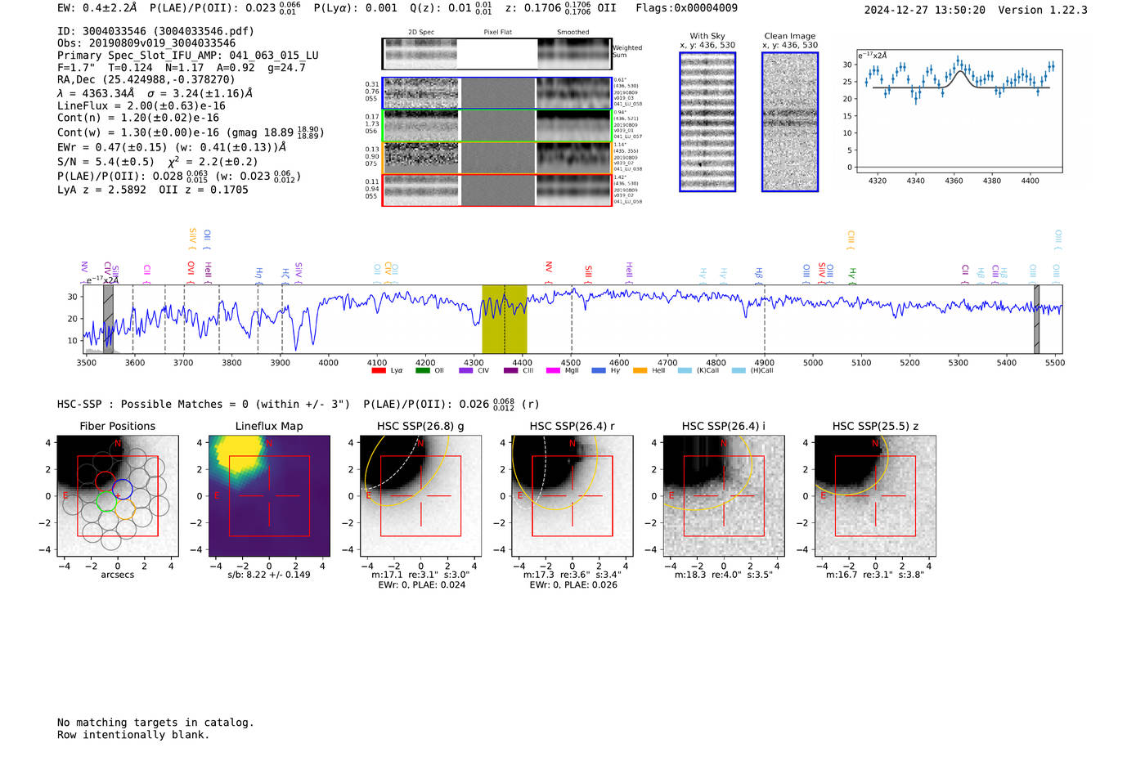Screen dimensions: 1145x779
Task: Click the m:17.1 caption under g image
Action: [x=420, y=575]
